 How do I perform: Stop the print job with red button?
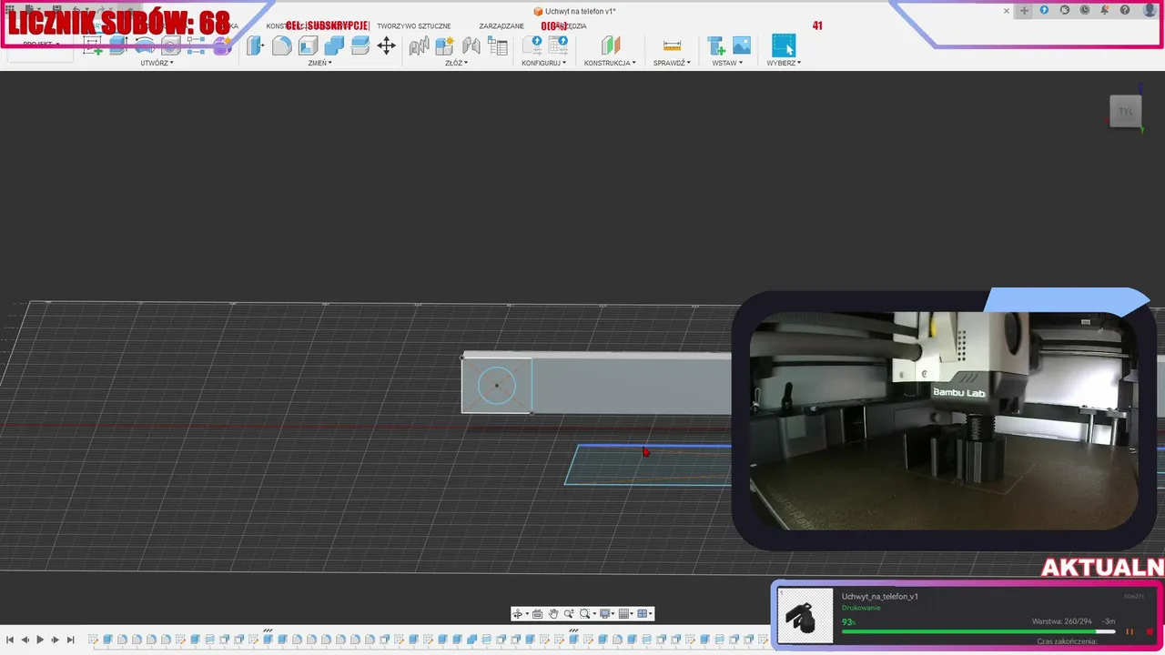pos(1150,631)
